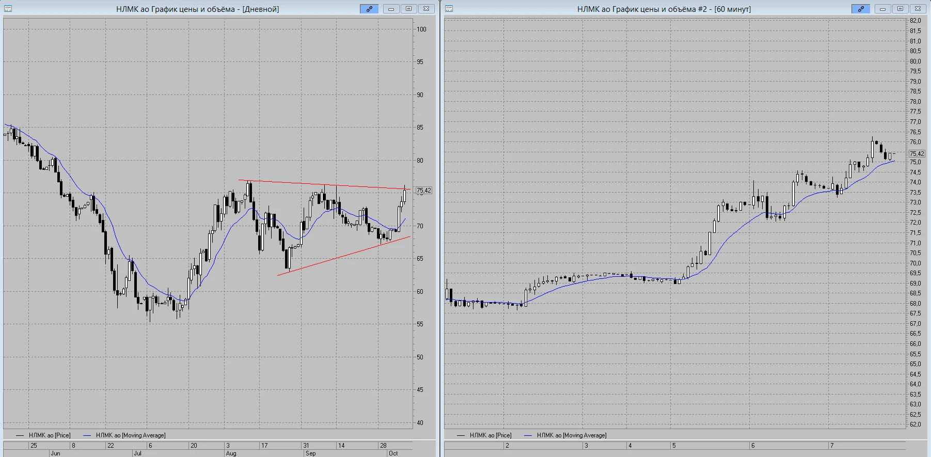
Task: Click НЛМК ао [Moving Average] legend in 60-minute chart
Action: click(x=565, y=435)
